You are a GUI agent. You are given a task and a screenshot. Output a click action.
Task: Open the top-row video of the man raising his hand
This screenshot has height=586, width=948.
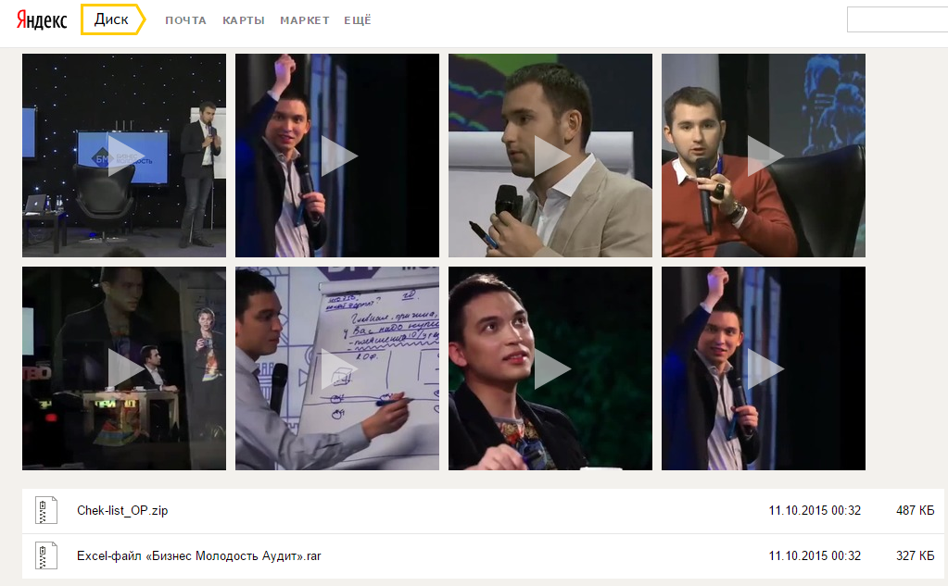coord(337,156)
